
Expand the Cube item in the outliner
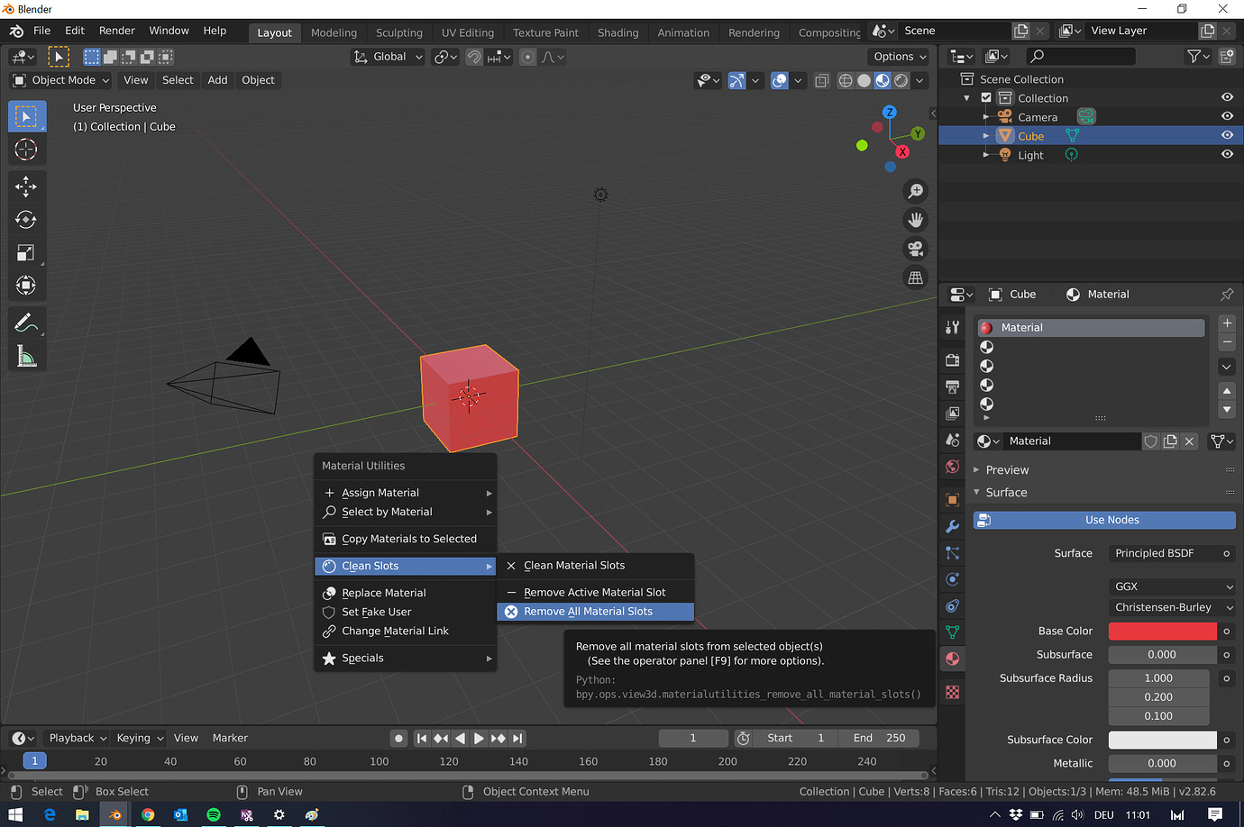tap(985, 136)
